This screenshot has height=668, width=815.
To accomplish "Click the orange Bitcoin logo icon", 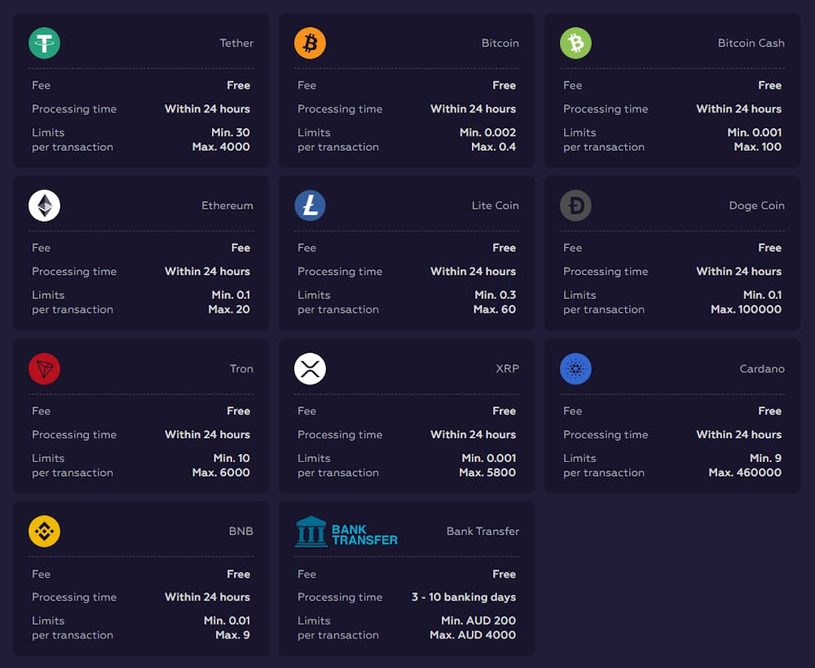I will (310, 43).
